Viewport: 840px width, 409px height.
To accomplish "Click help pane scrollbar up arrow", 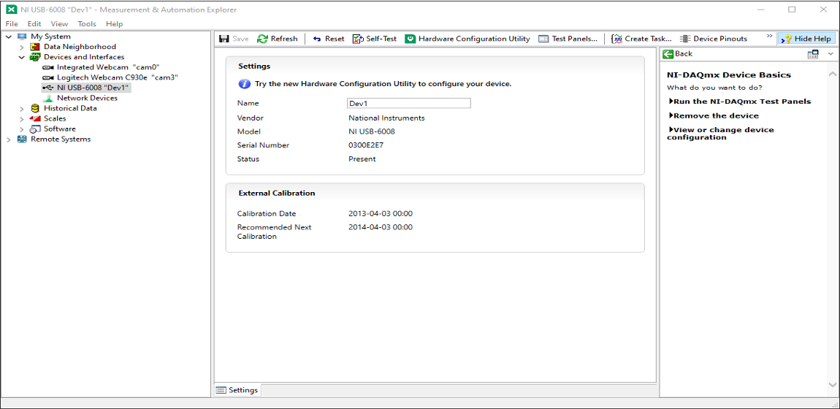I will [x=833, y=74].
